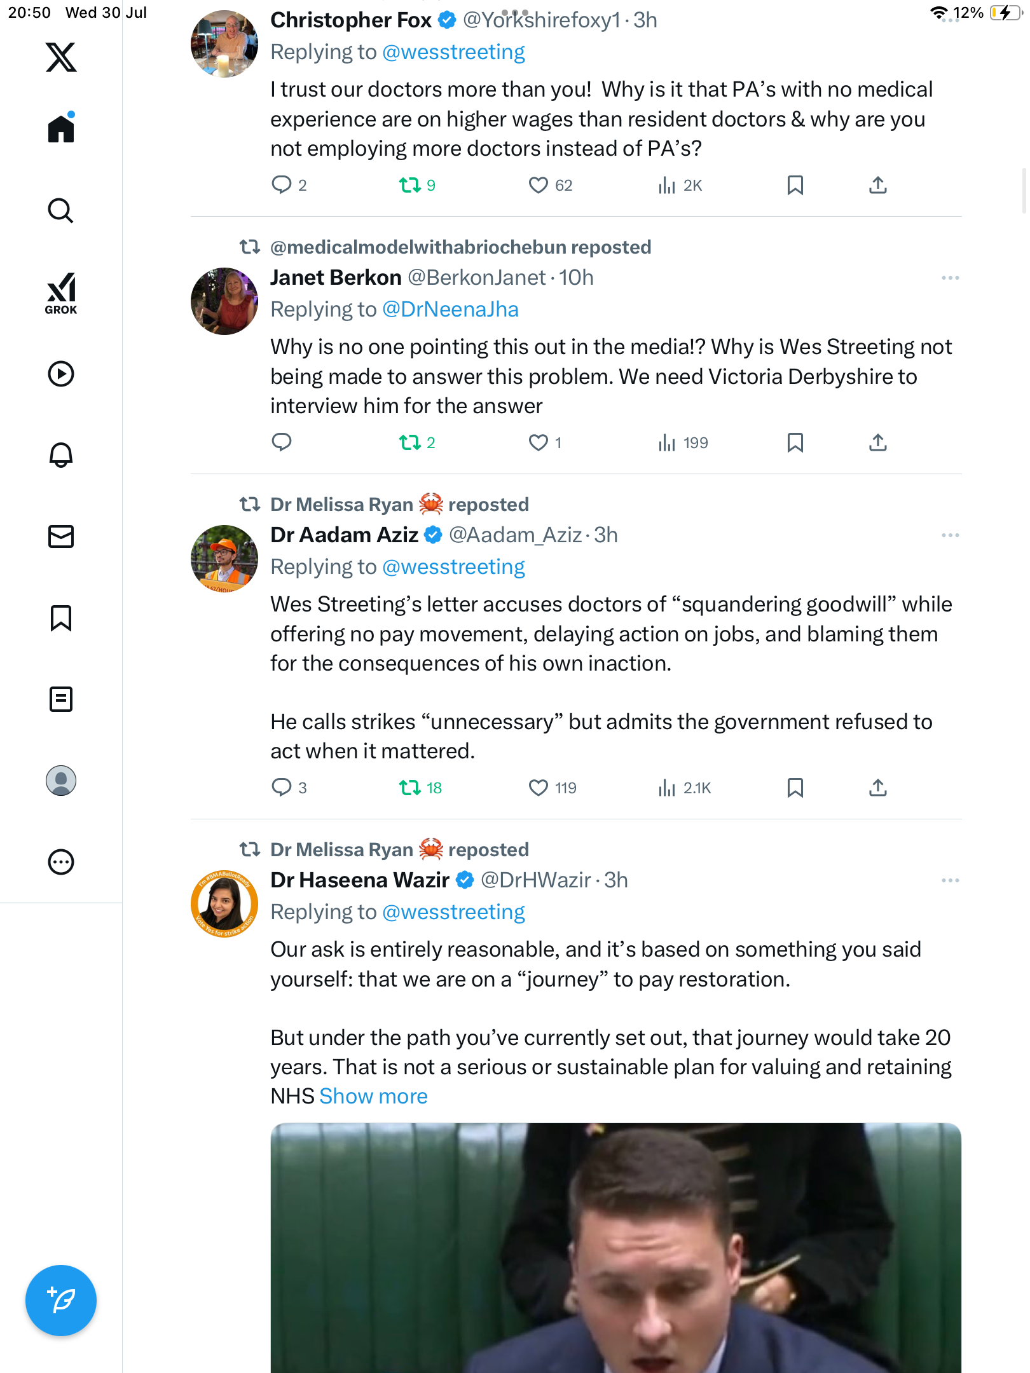The width and height of the screenshot is (1030, 1373).
Task: Compose a new post with the blue button
Action: click(61, 1300)
